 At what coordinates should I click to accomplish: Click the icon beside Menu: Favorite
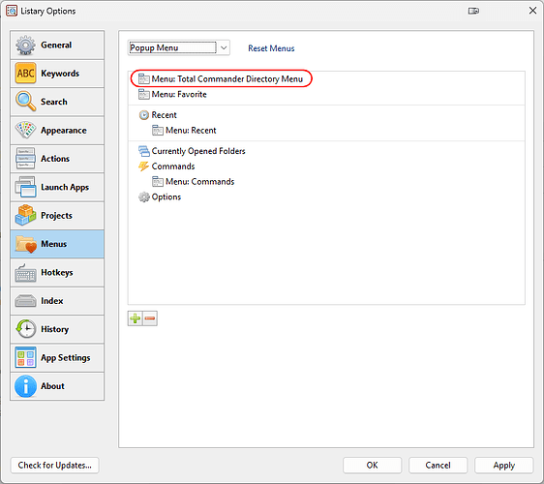[144, 94]
